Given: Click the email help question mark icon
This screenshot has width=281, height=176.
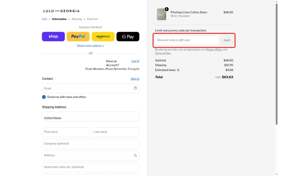Looking at the screenshot, I should coord(135,88).
